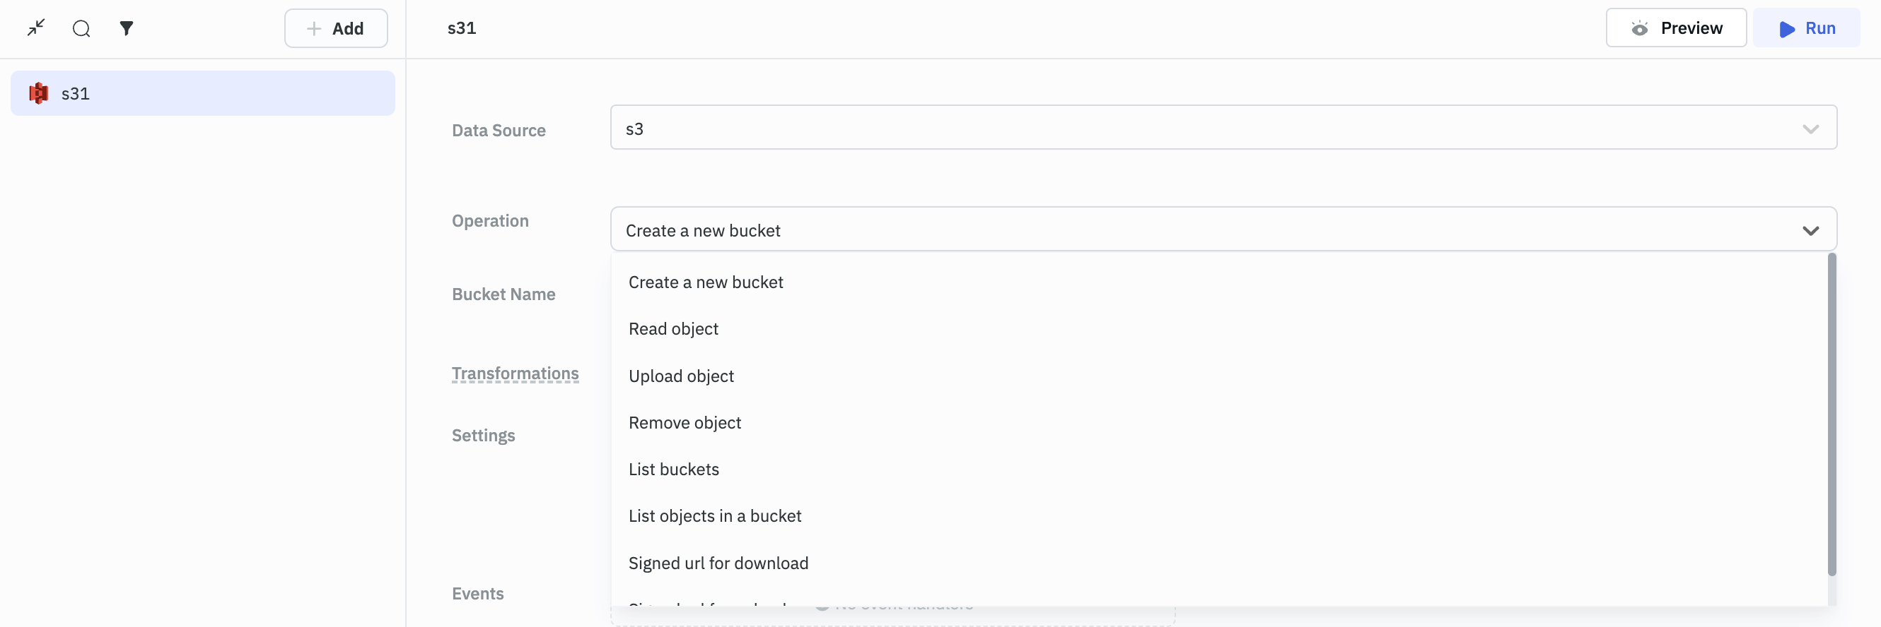Pick the "Remove object" option
Viewport: 1881px width, 627px height.
[685, 423]
